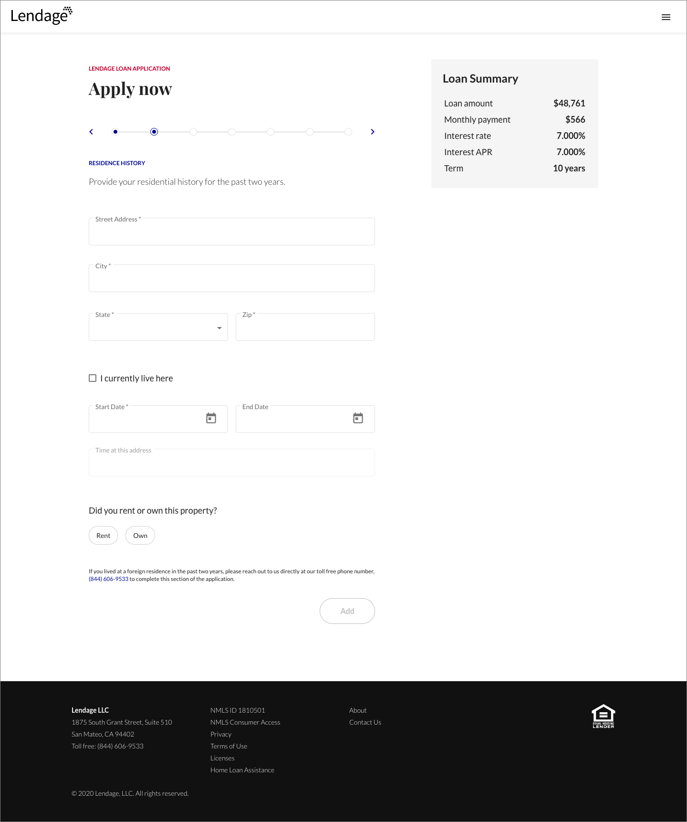Screen dimensions: 687x822
Task: Click the Add button
Action: [347, 611]
